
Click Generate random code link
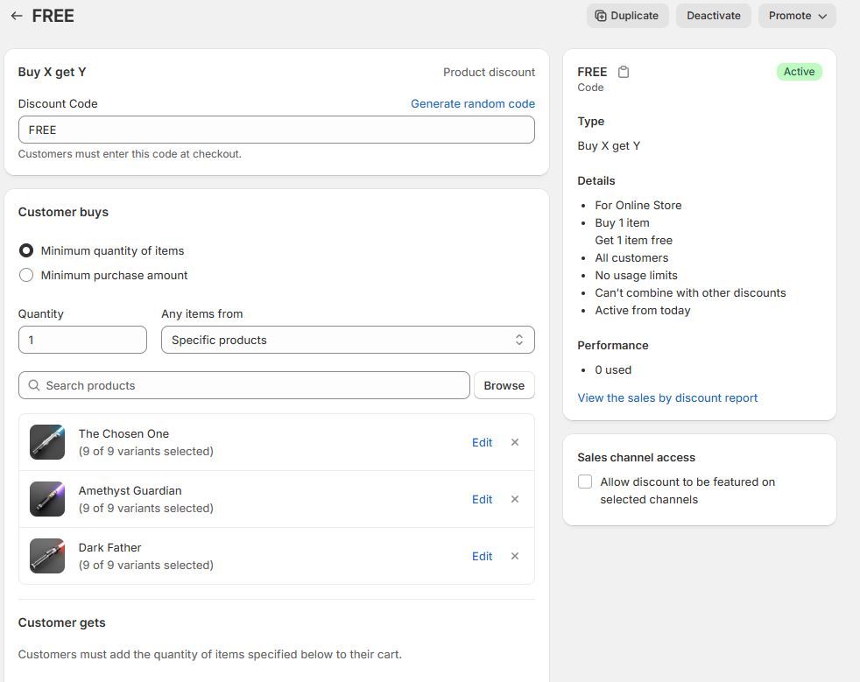click(472, 103)
